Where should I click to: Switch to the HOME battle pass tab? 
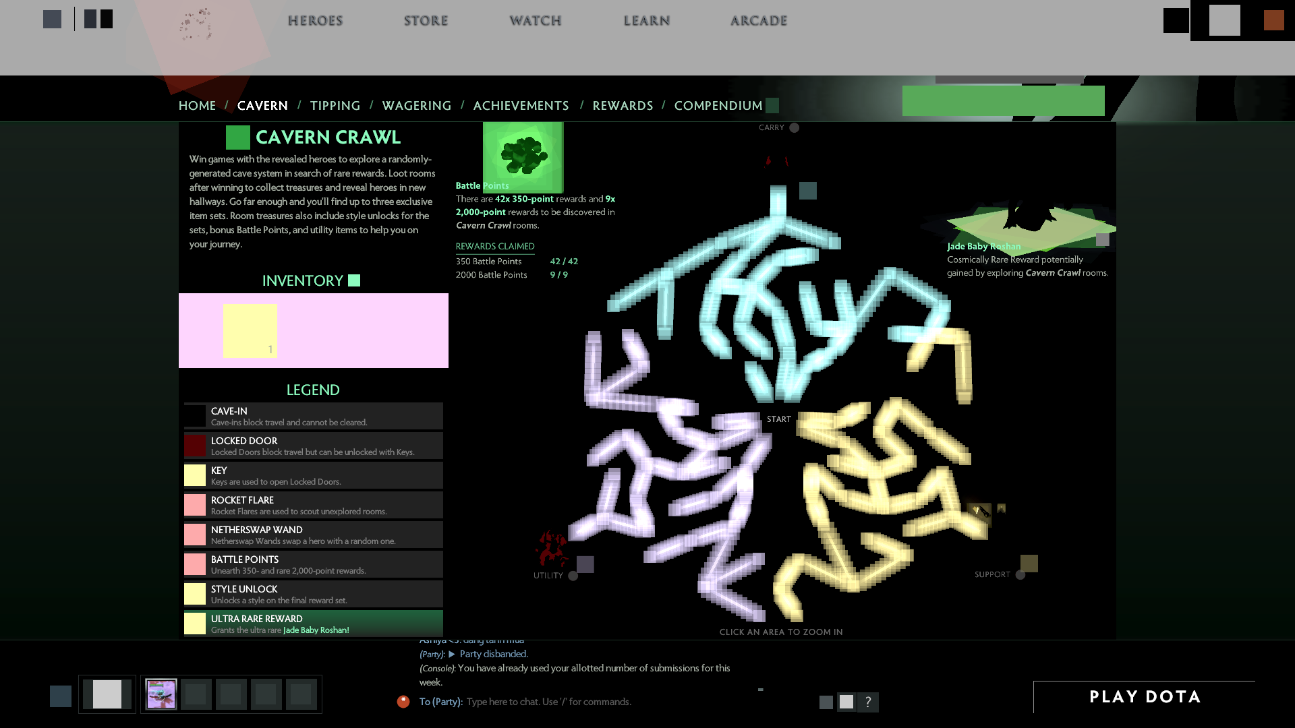pos(197,105)
